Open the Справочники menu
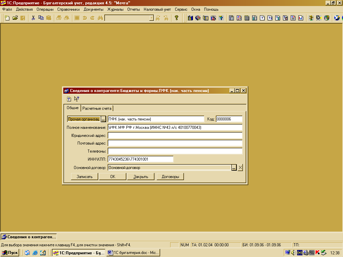The height and width of the screenshot is (257, 343). tap(68, 9)
